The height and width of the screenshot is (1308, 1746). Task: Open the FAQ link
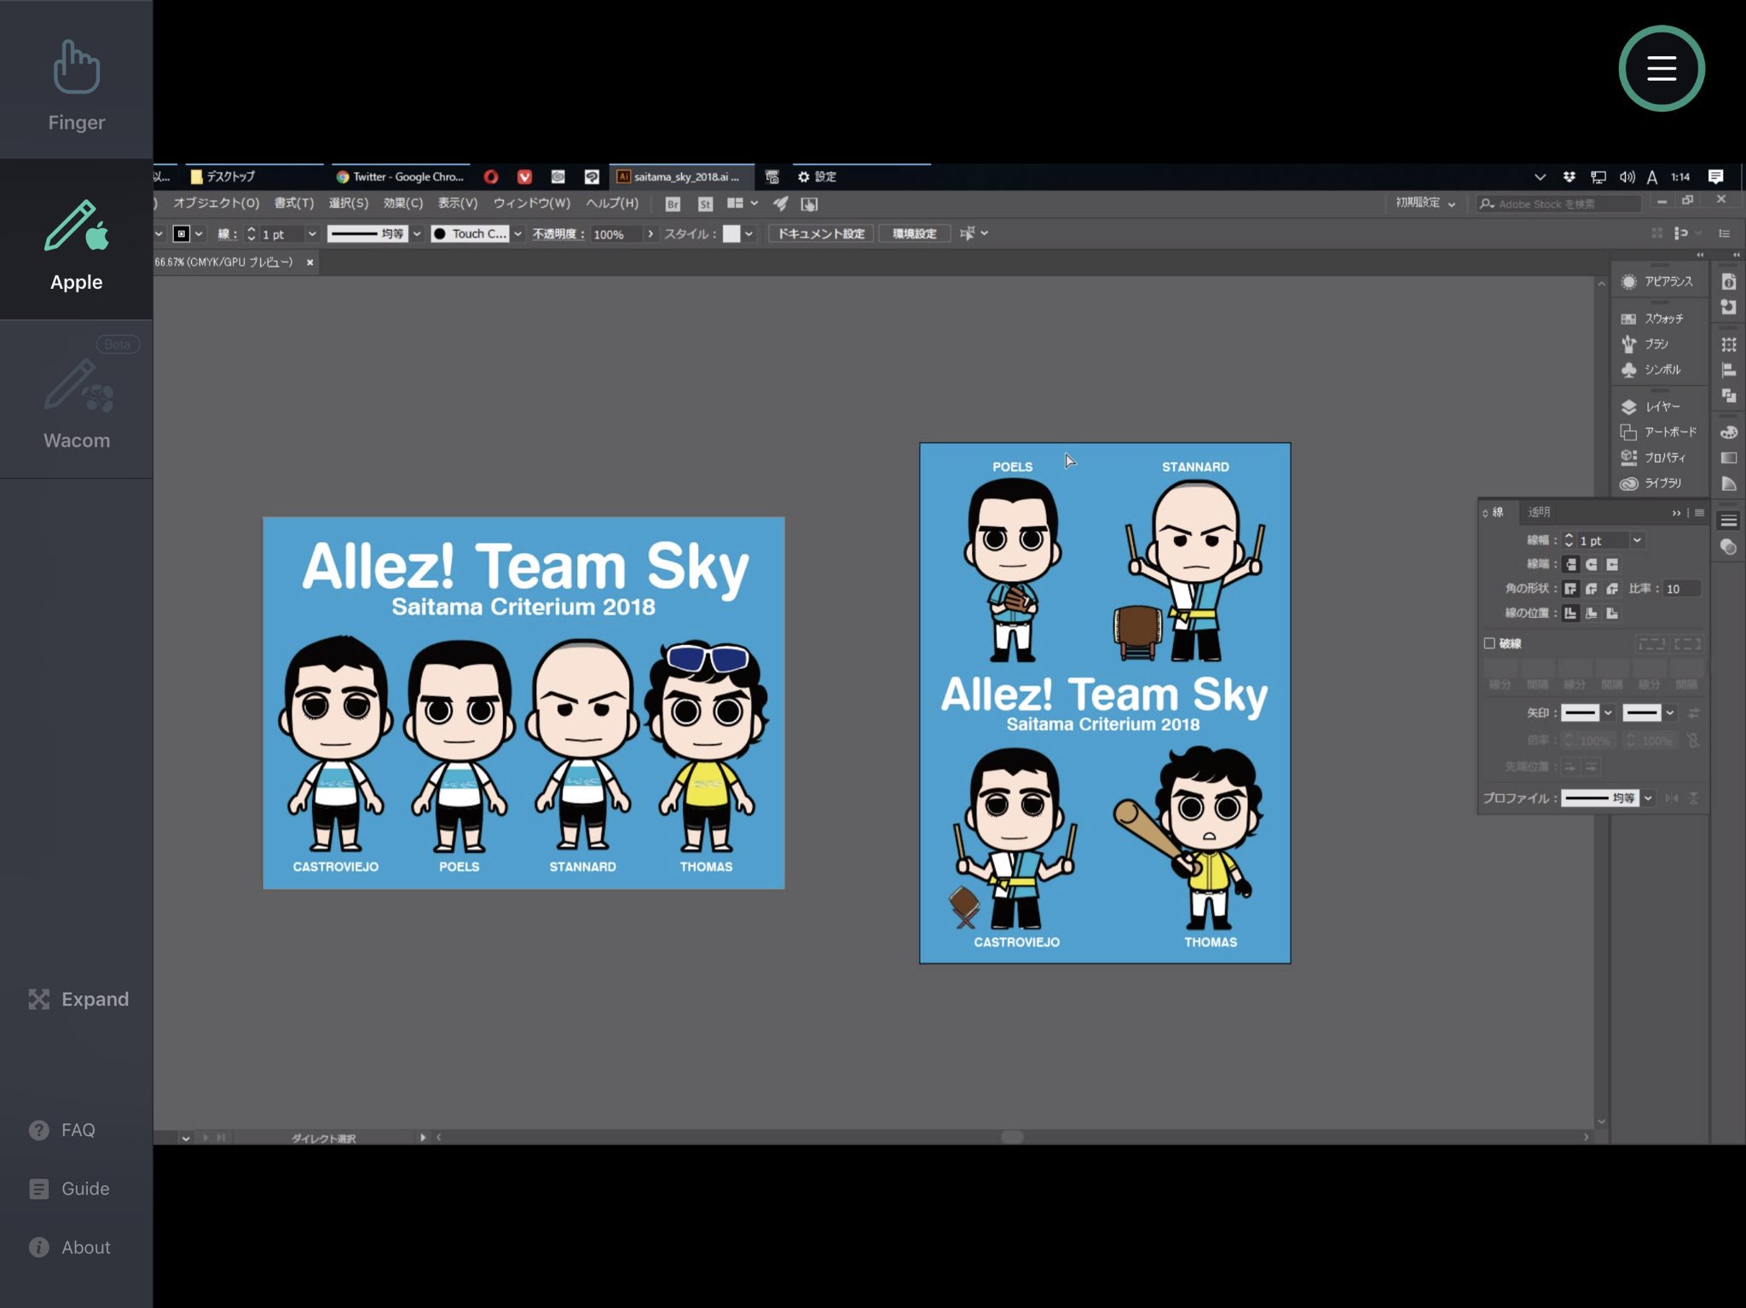click(63, 1130)
